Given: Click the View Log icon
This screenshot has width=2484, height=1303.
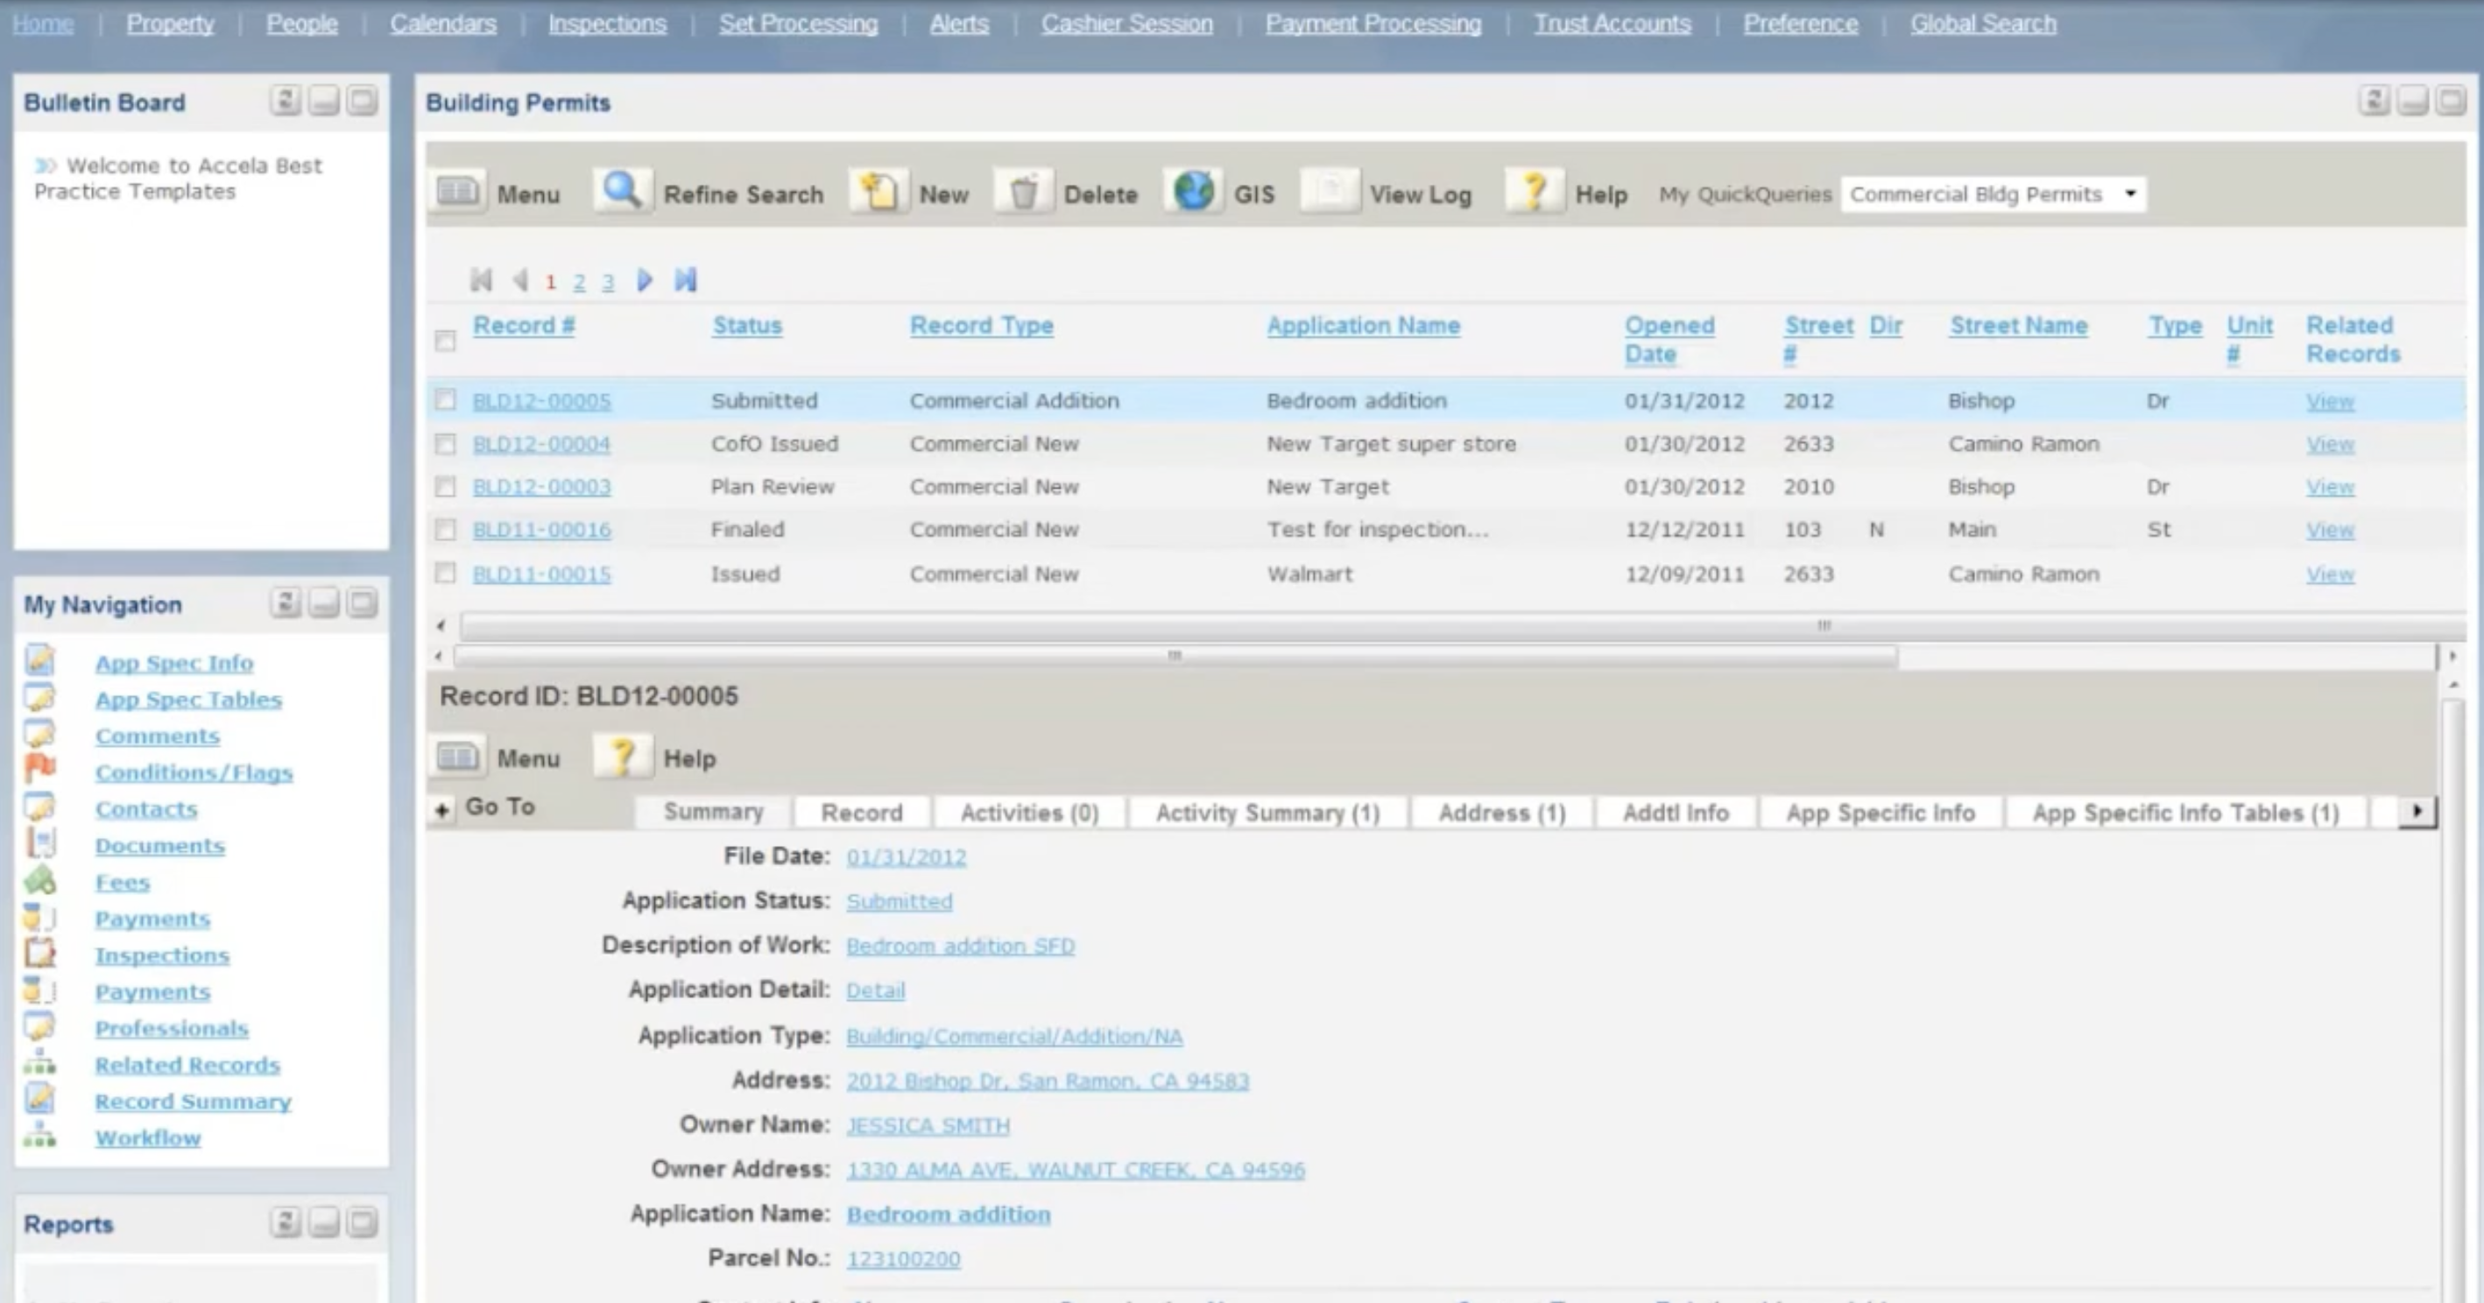Looking at the screenshot, I should [1330, 192].
